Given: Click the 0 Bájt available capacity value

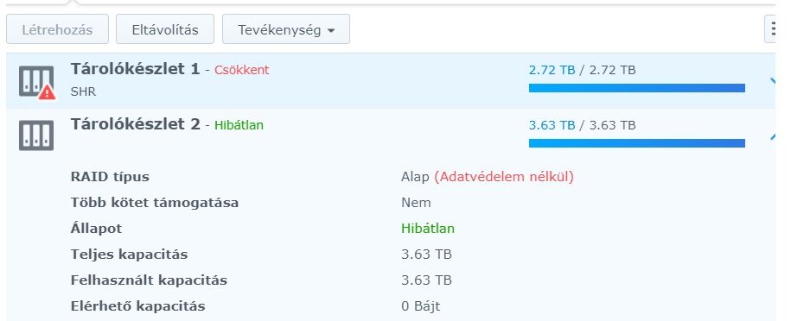Looking at the screenshot, I should [421, 305].
